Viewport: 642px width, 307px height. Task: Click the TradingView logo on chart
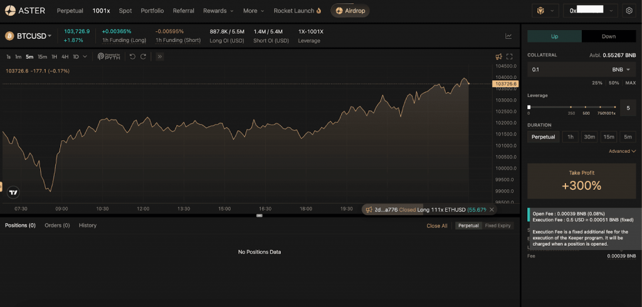point(13,192)
